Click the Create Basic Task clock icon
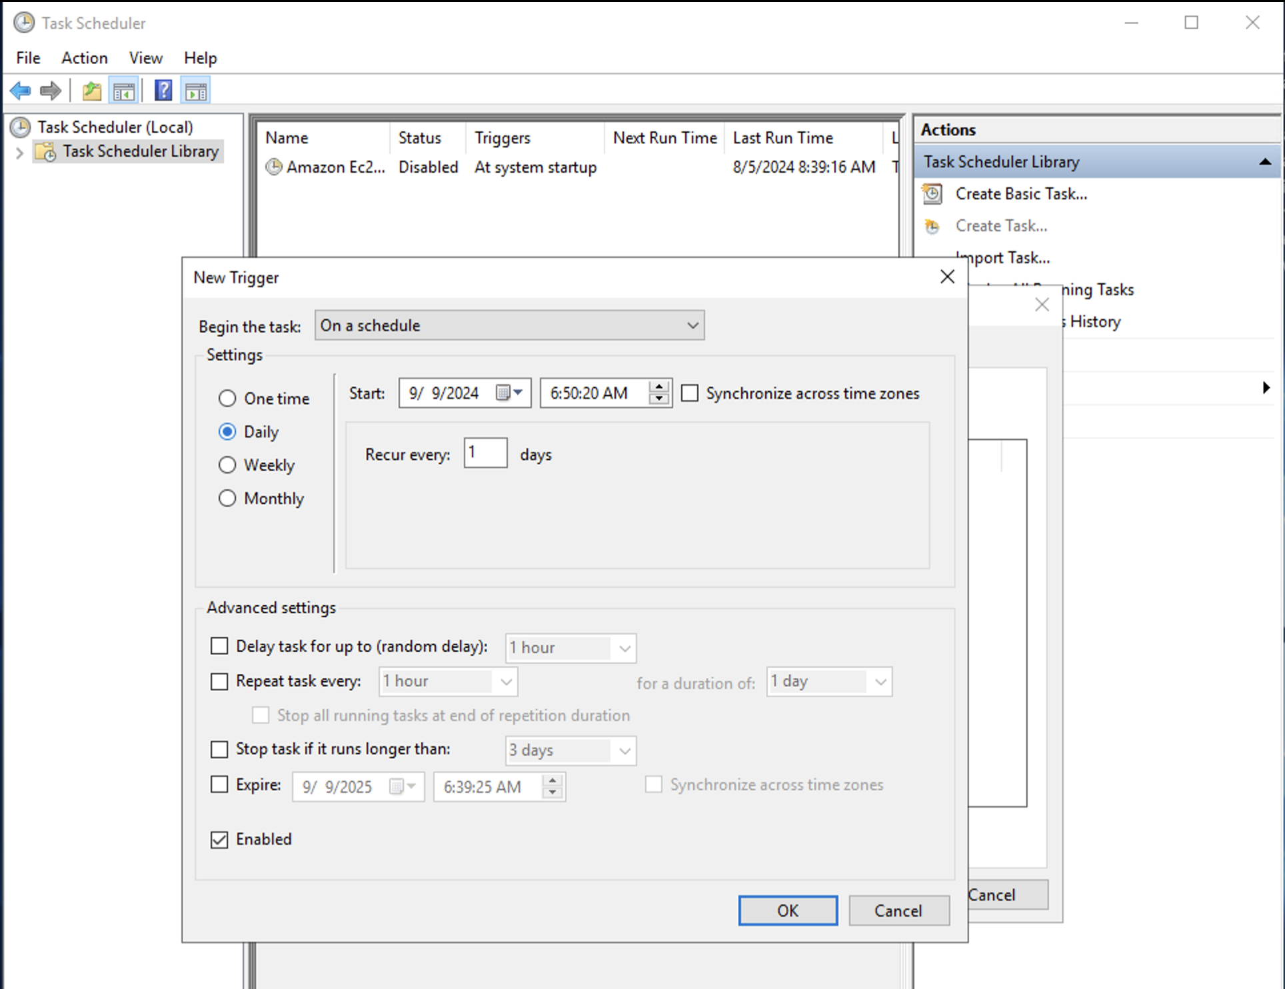This screenshot has height=989, width=1285. click(932, 194)
